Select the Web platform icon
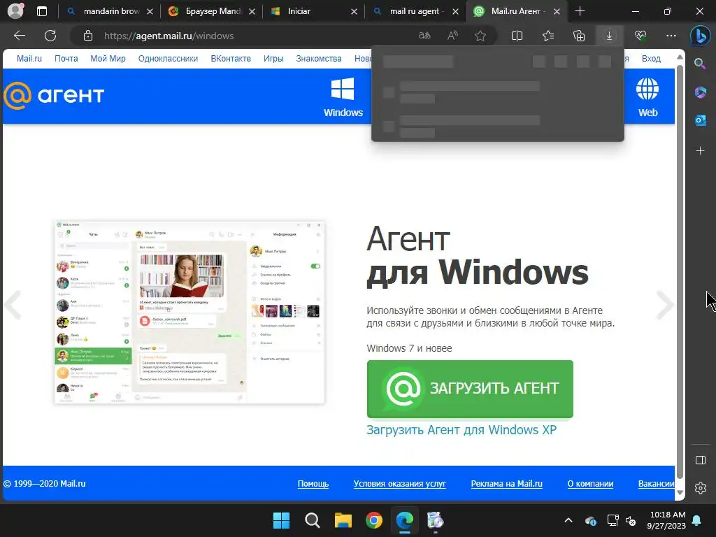 click(x=647, y=96)
